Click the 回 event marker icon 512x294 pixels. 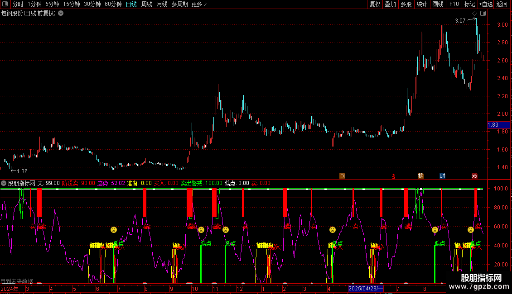tap(342, 175)
